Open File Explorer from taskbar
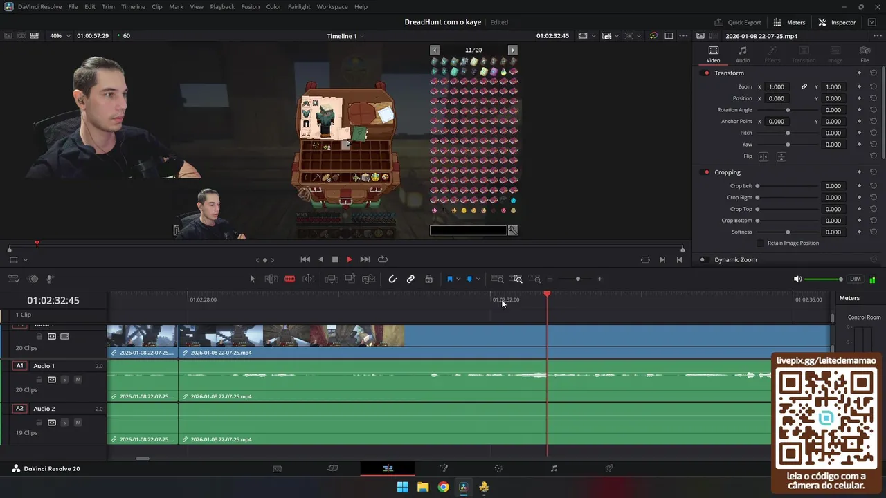Screen dimensions: 886x498 (x=423, y=487)
